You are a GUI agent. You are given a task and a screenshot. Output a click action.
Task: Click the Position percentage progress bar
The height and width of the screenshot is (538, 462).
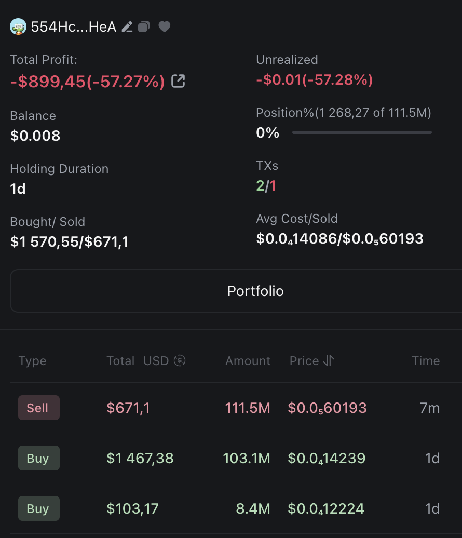[362, 132]
